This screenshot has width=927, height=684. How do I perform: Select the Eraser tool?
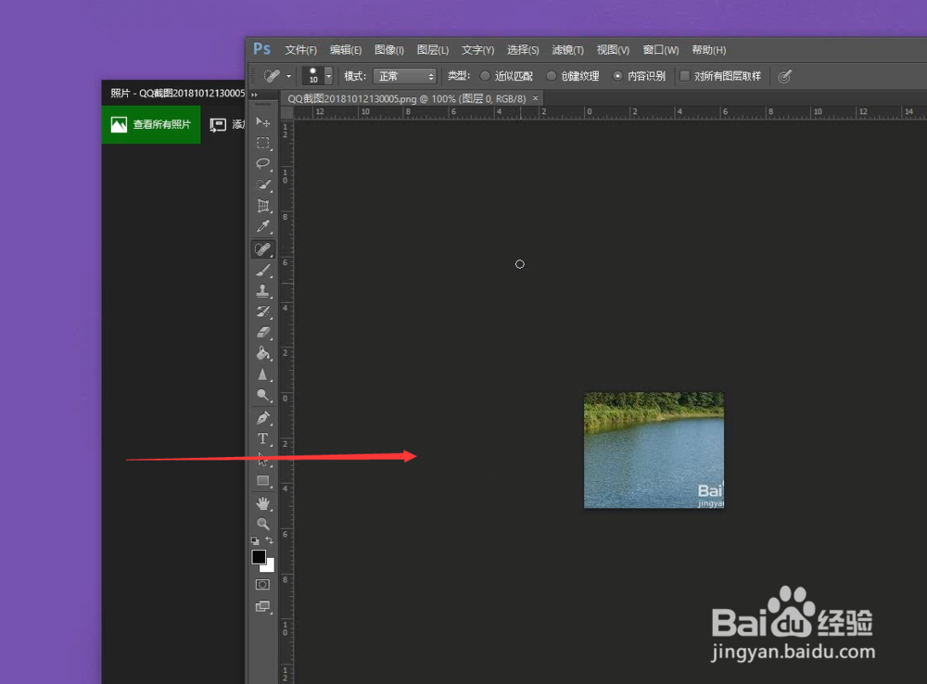point(263,332)
